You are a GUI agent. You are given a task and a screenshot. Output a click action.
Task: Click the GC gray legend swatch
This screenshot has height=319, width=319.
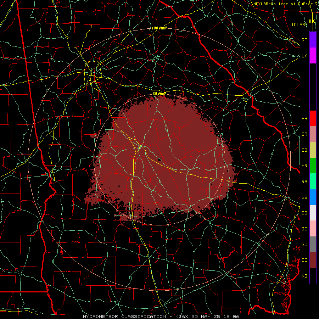[x=313, y=244]
